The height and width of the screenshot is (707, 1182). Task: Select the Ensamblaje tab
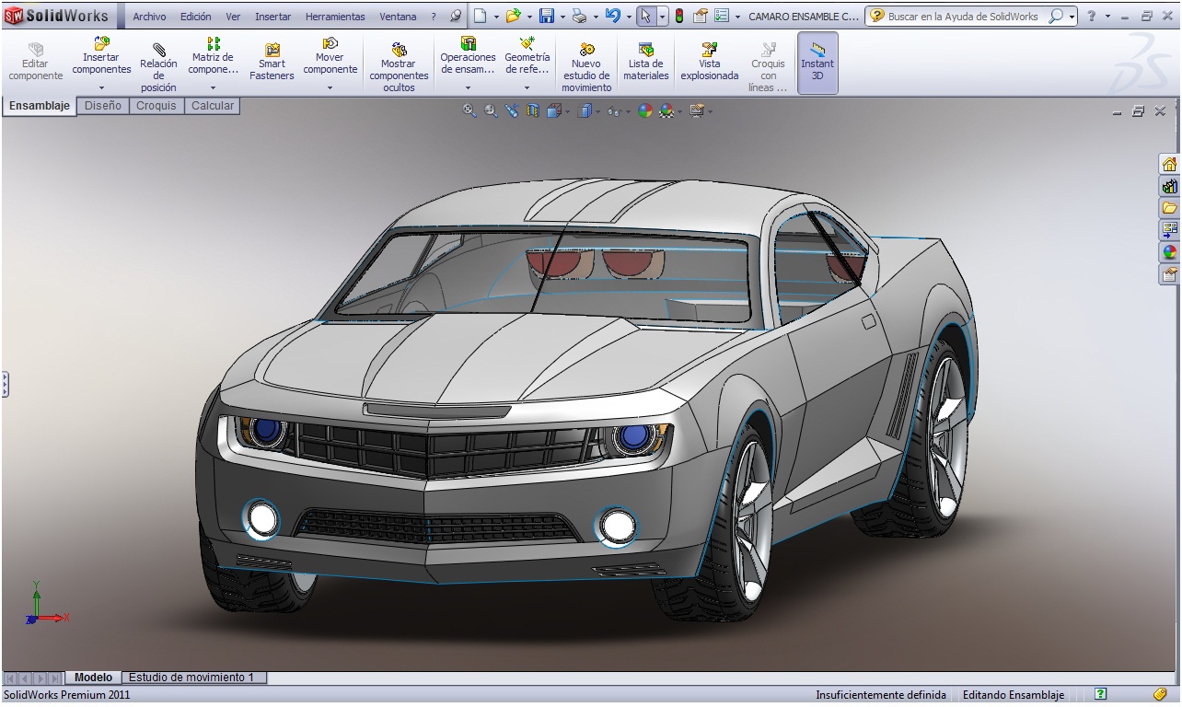[40, 106]
